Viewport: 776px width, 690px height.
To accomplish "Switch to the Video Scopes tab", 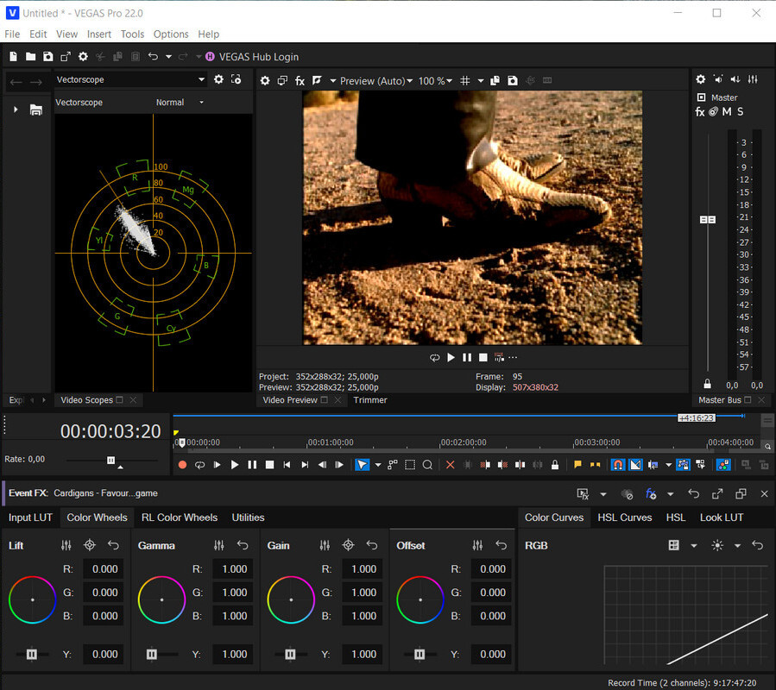I will [x=86, y=400].
